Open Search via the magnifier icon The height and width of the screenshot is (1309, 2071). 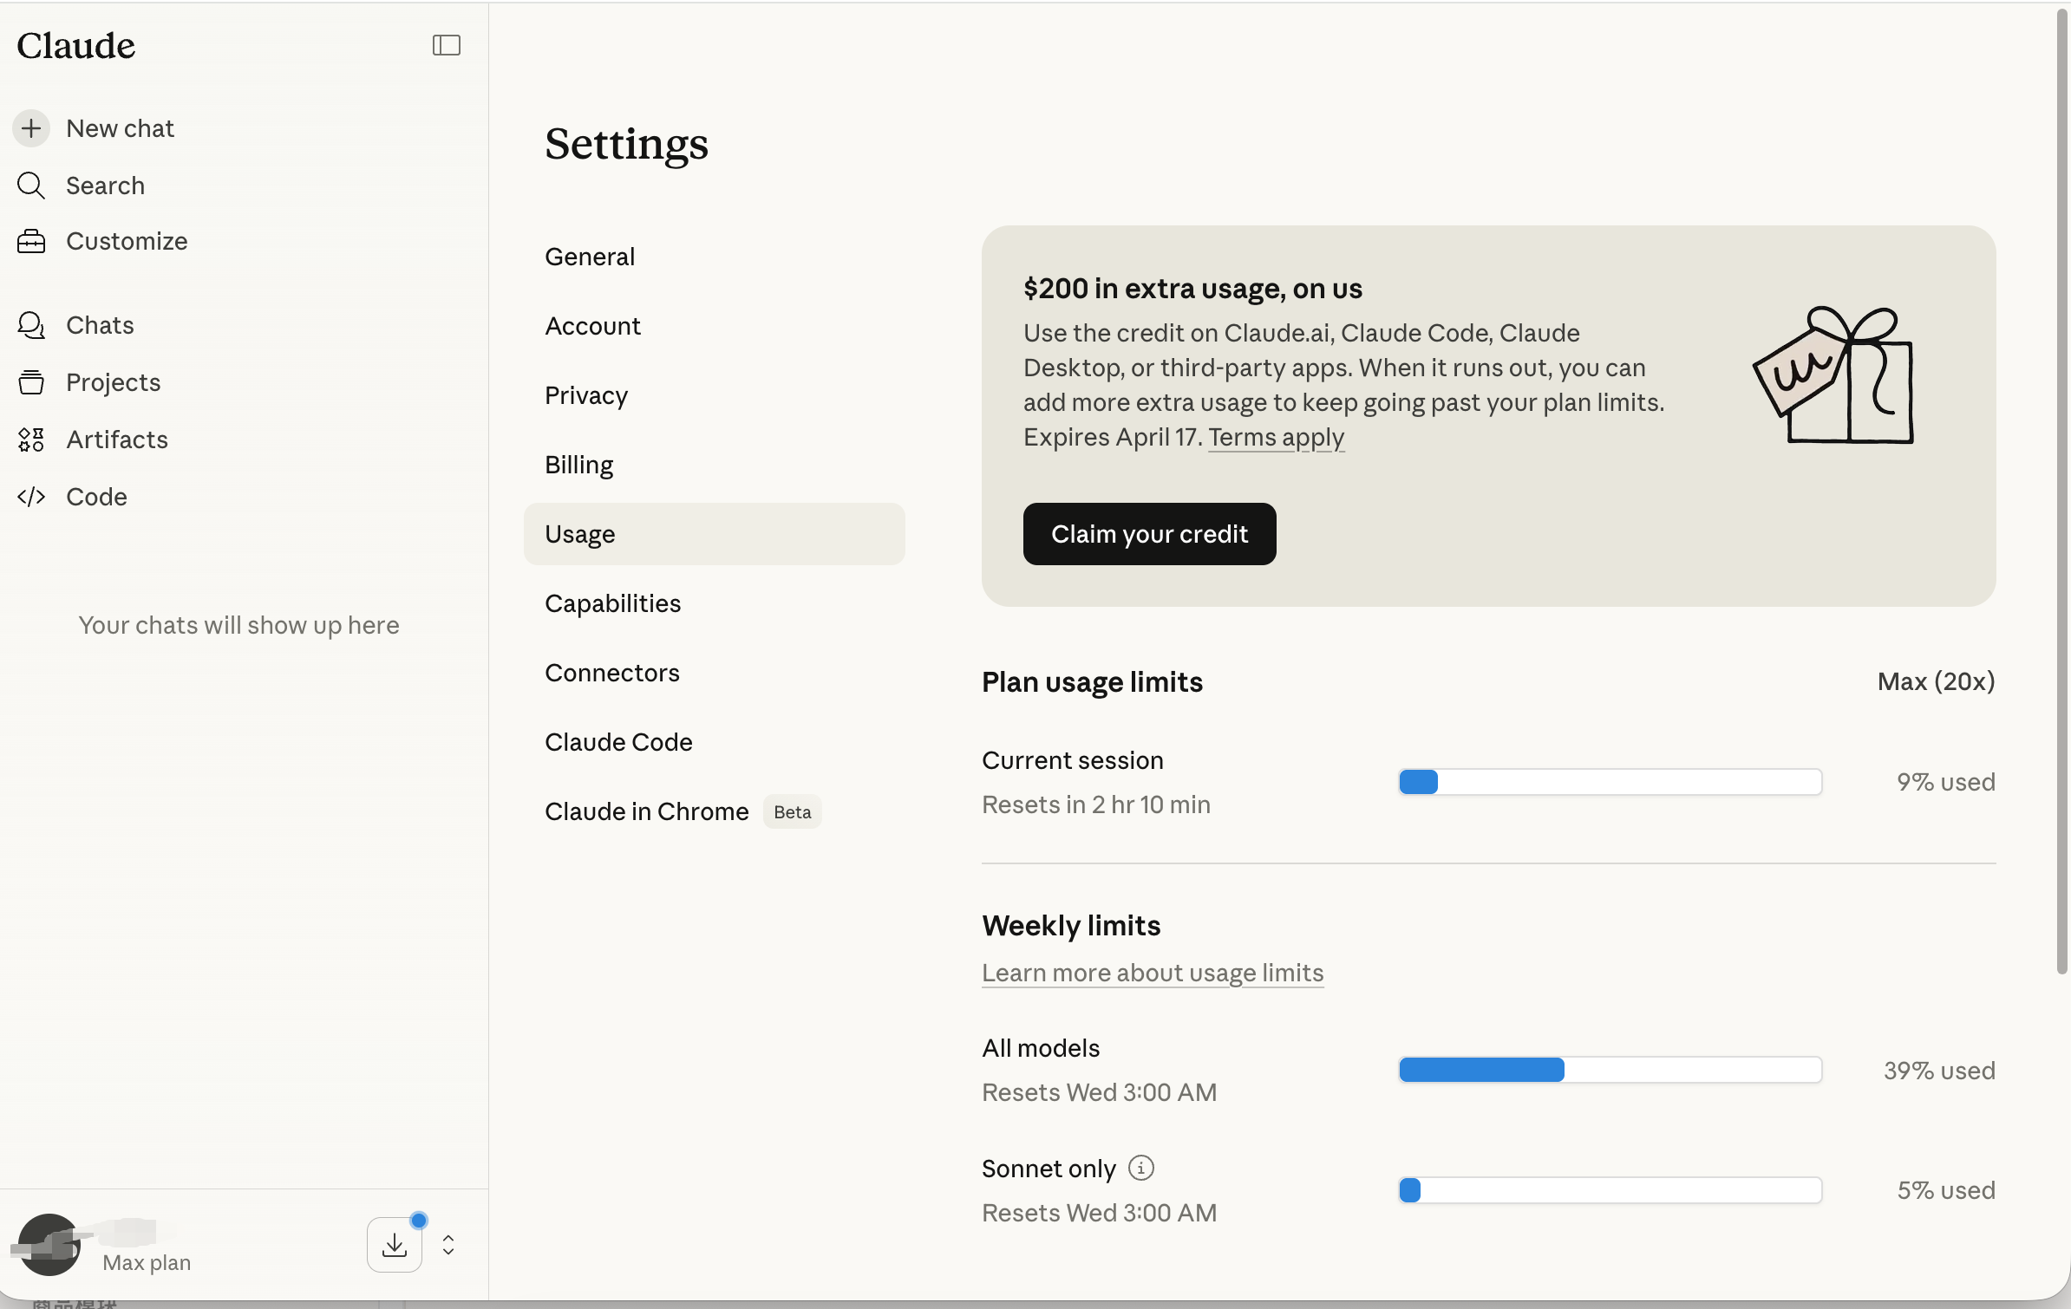(31, 186)
